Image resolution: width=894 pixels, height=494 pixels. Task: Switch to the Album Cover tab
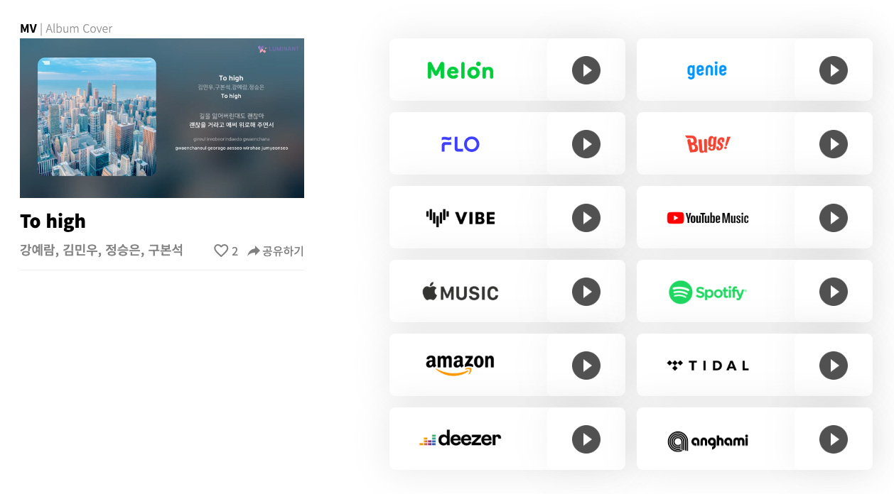[79, 29]
